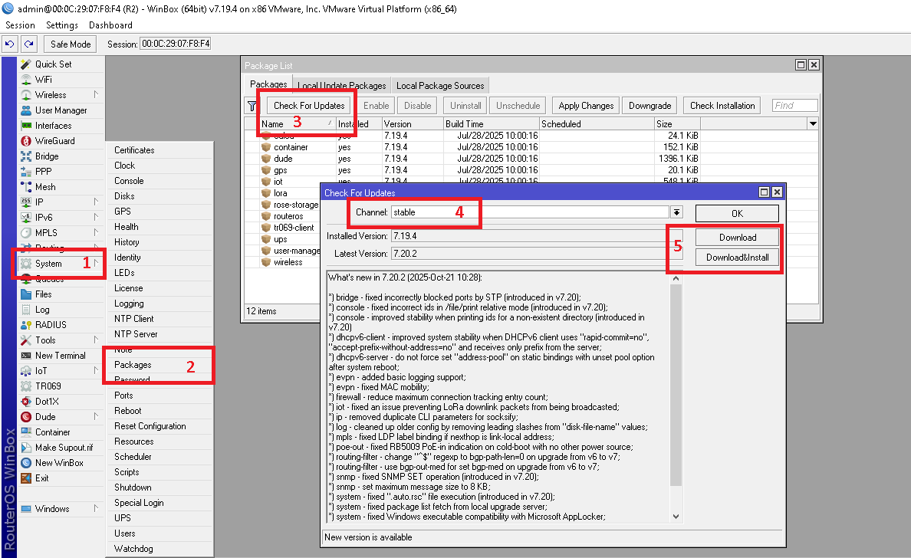Screen dimensions: 911x558
Task: Click the filter funnel icon in Package List
Action: pyautogui.click(x=252, y=106)
